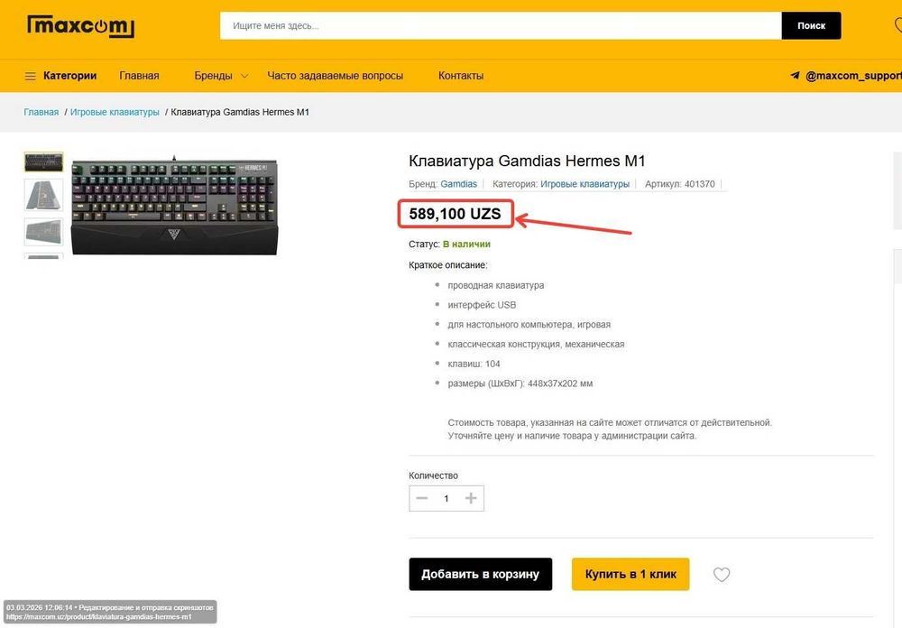This screenshot has height=628, width=902.
Task: Click the Gamdias brand link
Action: [458, 184]
